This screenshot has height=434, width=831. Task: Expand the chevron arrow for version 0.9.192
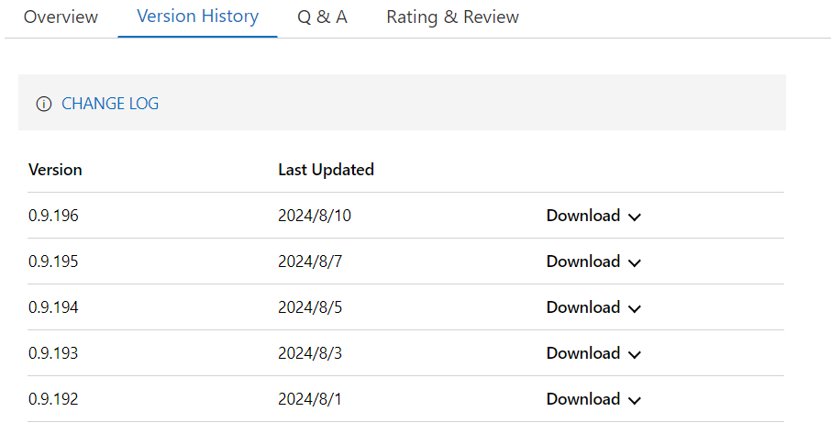[634, 401]
